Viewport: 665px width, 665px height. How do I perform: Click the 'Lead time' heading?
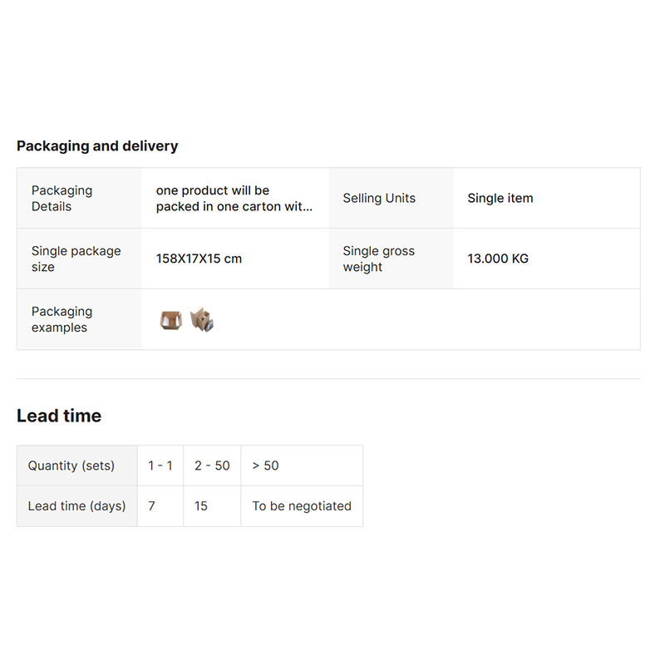coord(59,416)
